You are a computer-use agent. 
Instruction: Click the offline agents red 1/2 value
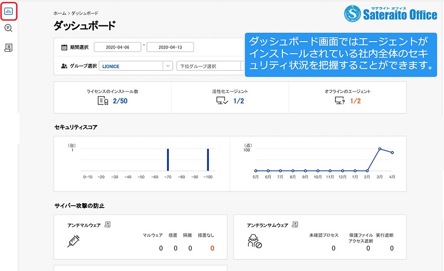tap(355, 101)
